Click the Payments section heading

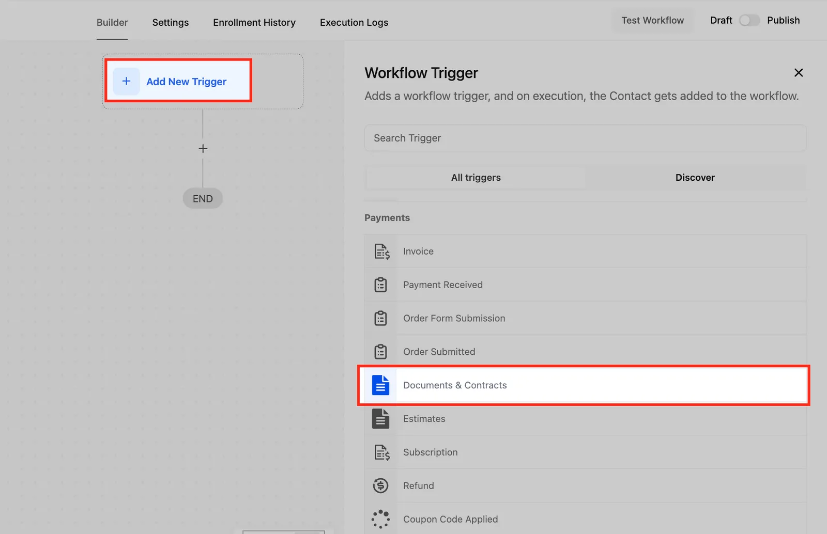[x=387, y=218]
